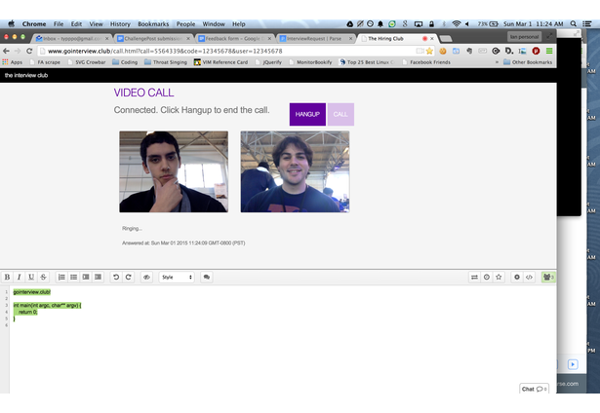Go back in Chrome
Viewport: 600px width, 413px height.
6,51
